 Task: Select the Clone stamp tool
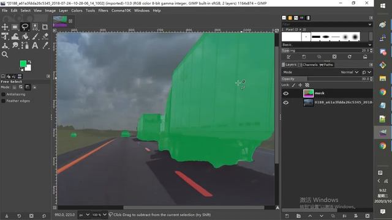[x=5, y=45]
